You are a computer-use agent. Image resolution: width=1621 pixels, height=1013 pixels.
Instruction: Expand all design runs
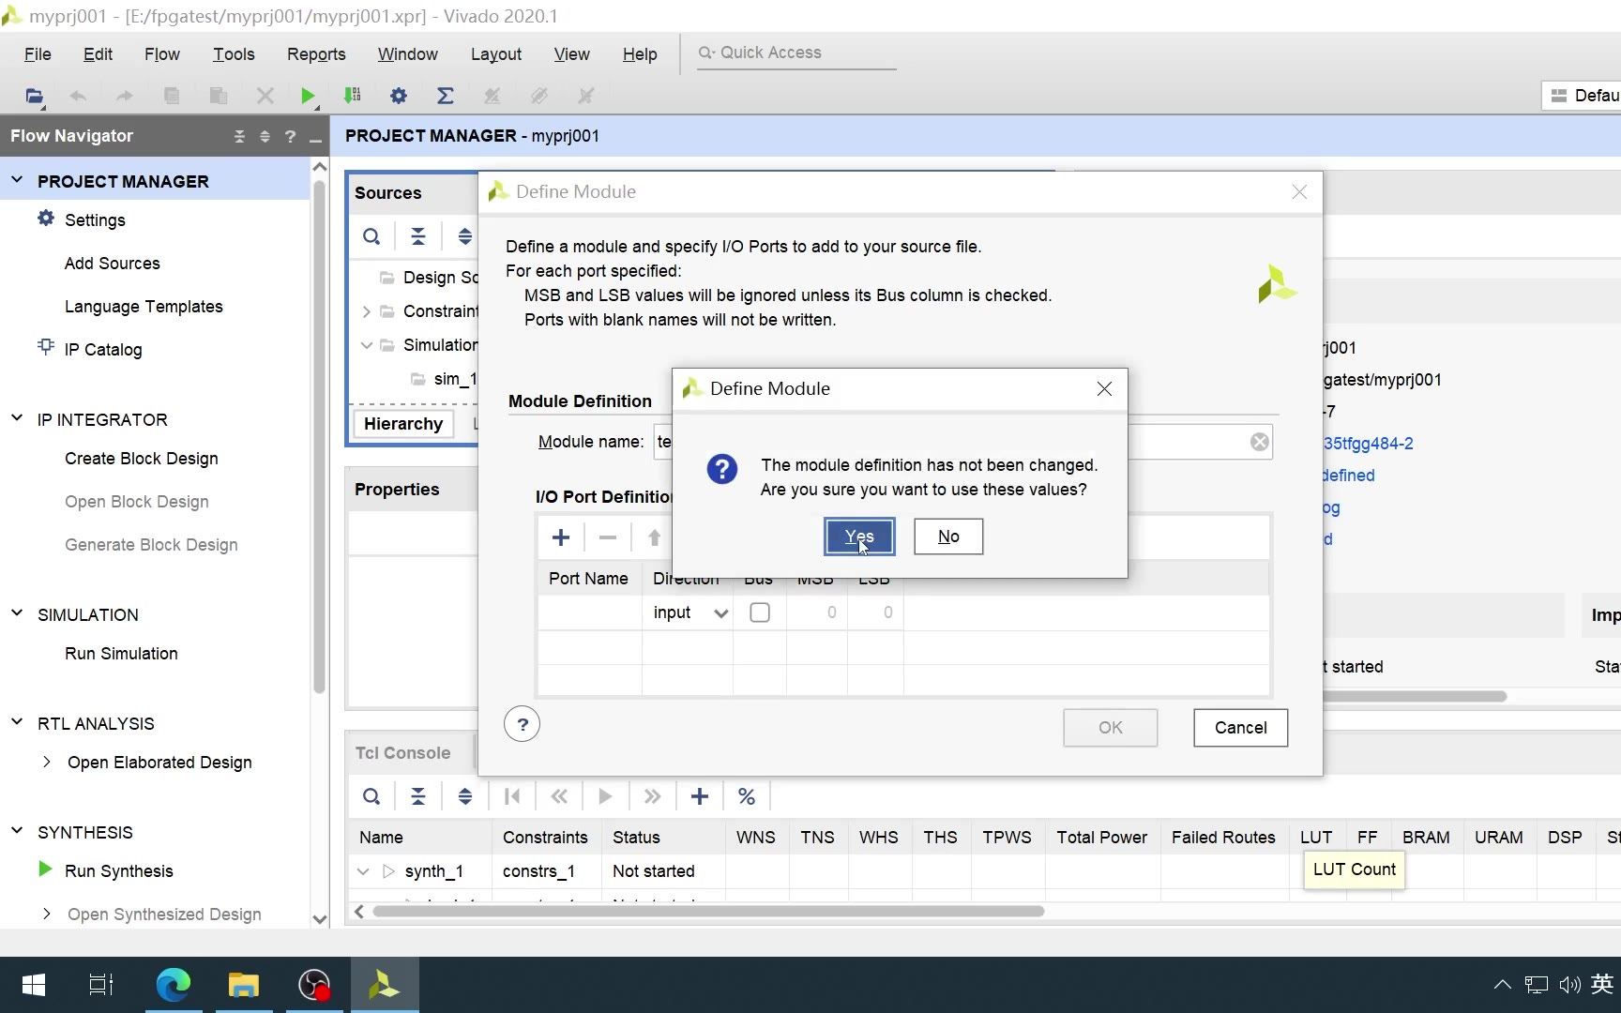pos(465,796)
